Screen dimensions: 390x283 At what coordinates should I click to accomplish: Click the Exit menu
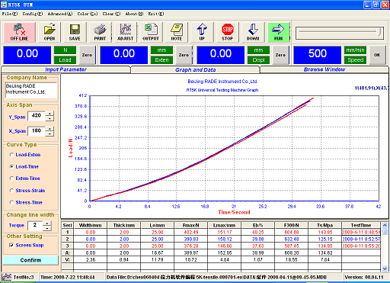pyautogui.click(x=156, y=14)
